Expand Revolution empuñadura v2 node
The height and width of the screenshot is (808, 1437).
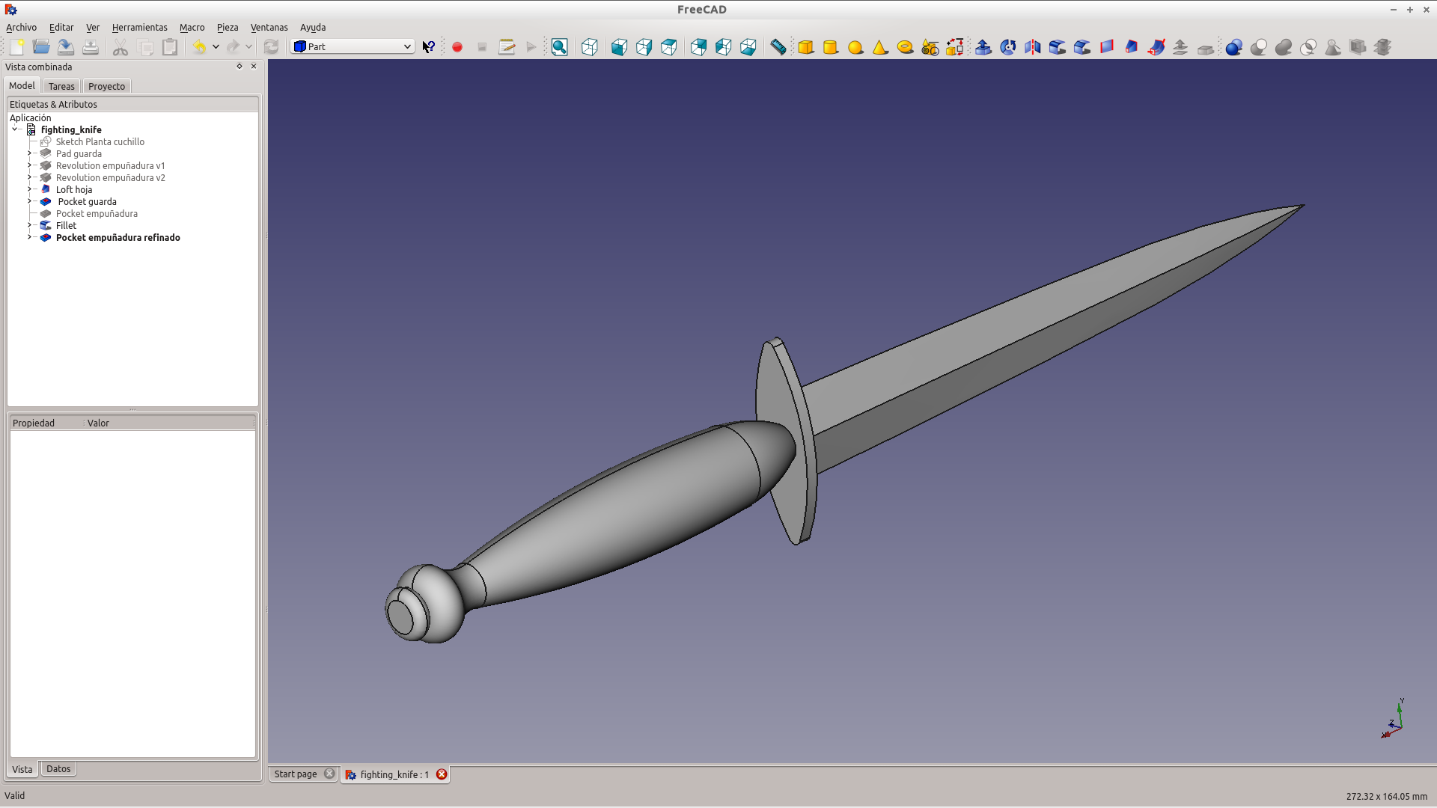[x=30, y=177]
